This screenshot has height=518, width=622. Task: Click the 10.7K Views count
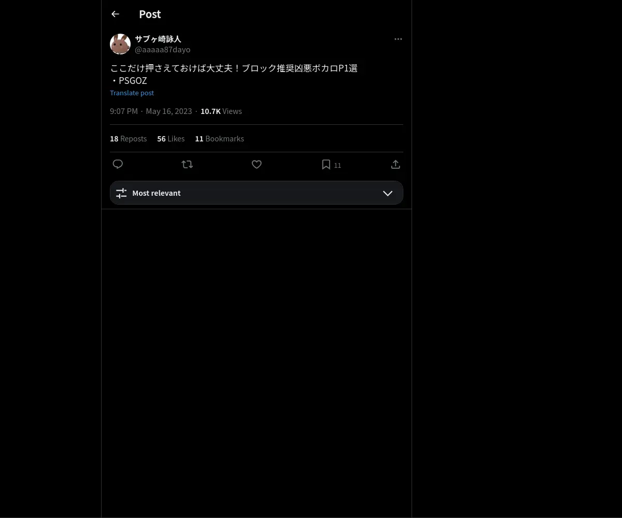point(221,111)
